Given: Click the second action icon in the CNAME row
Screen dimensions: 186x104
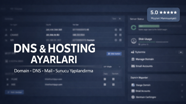Looking at the screenshot, I should pos(120,35).
